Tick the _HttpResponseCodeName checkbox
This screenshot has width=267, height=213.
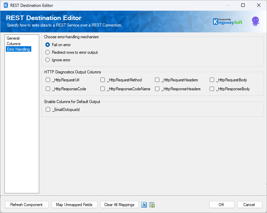[102, 89]
